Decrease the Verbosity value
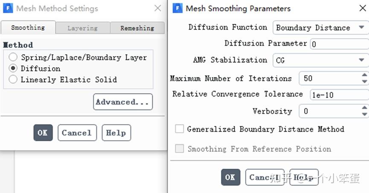This screenshot has width=369, height=193. (x=364, y=114)
